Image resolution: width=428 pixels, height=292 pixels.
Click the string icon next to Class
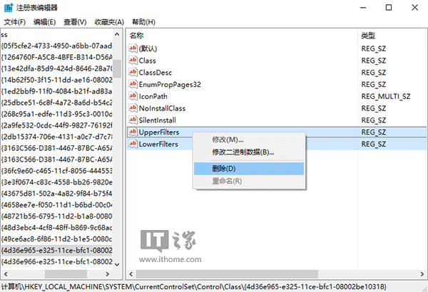point(133,60)
